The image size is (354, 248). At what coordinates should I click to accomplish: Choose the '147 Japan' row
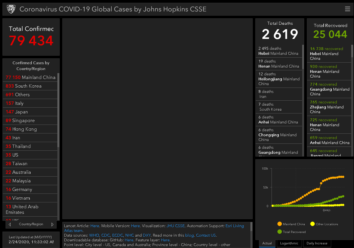click(30, 112)
